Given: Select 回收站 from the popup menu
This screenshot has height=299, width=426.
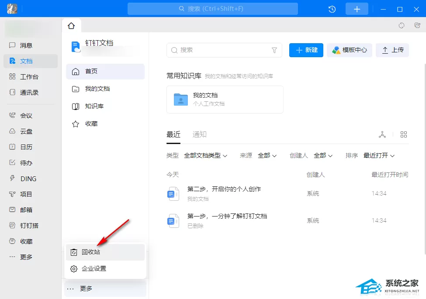Looking at the screenshot, I should pos(105,252).
